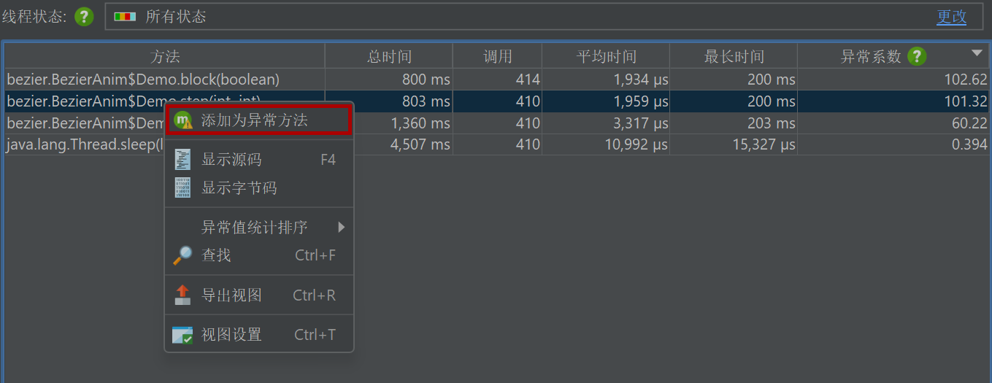
Task: Click the 3,317 µs average time cell
Action: (x=607, y=123)
